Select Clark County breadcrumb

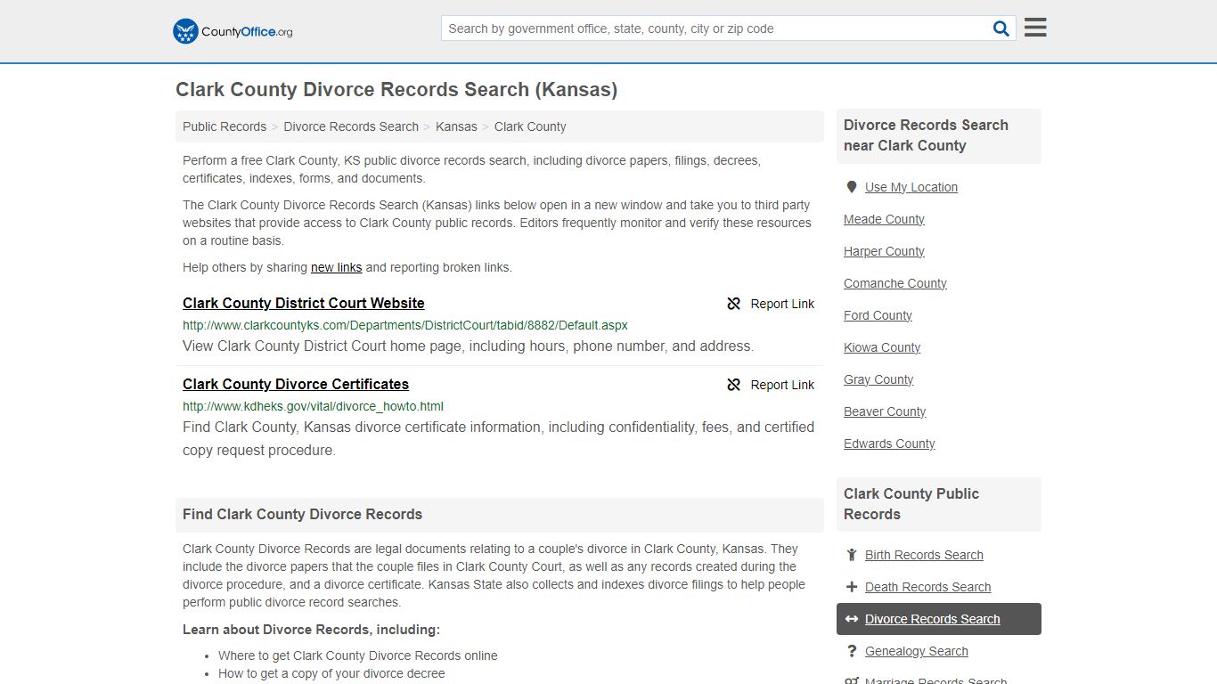click(530, 126)
